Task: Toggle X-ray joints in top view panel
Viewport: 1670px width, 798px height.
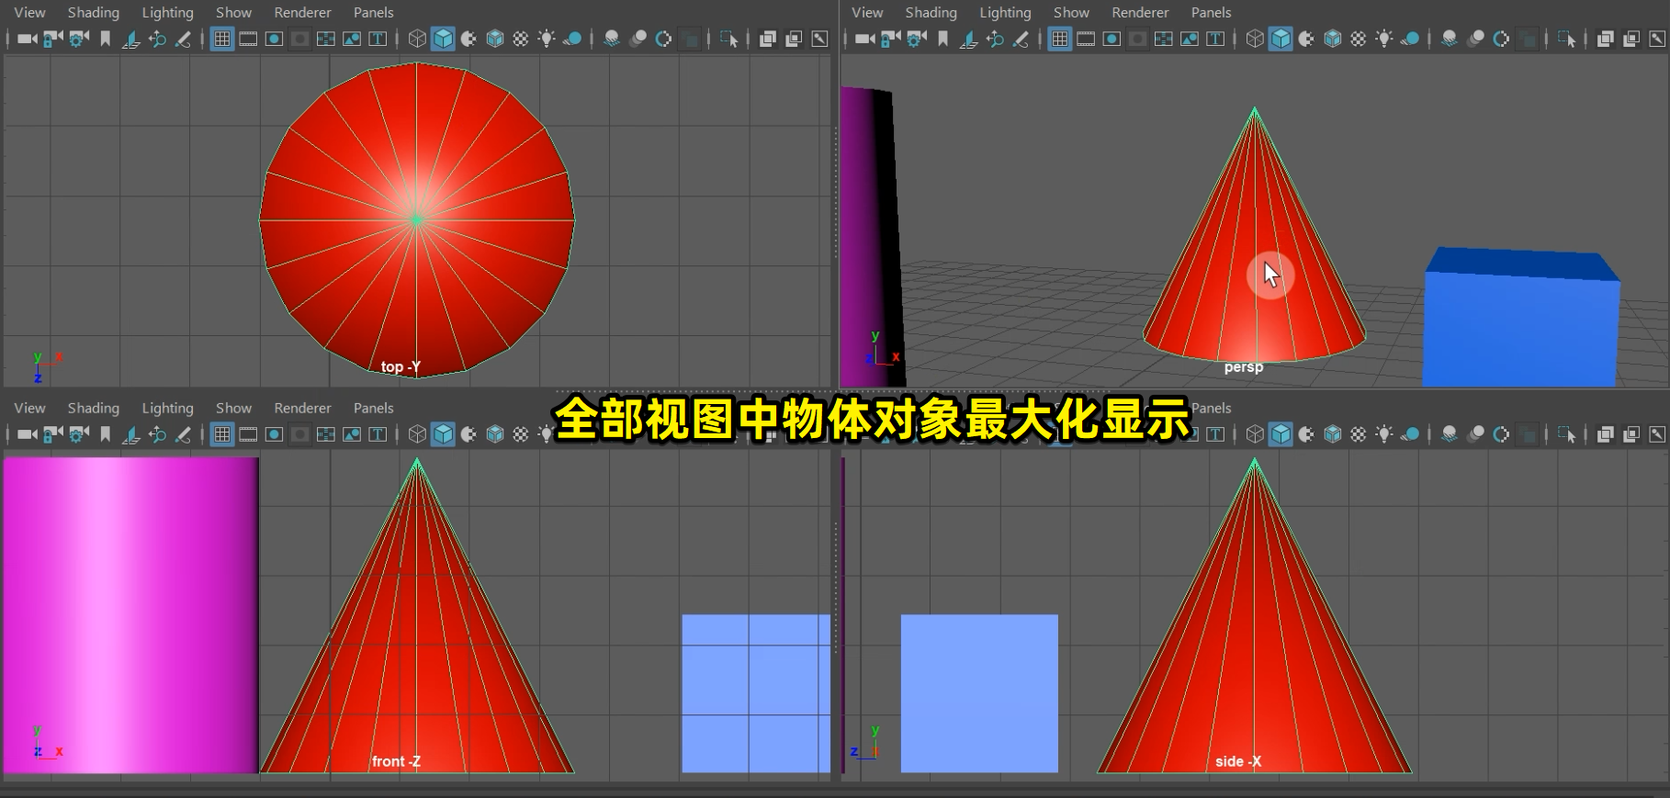Action: click(x=819, y=39)
